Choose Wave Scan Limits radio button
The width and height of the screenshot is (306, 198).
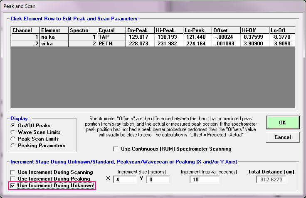pyautogui.click(x=13, y=132)
